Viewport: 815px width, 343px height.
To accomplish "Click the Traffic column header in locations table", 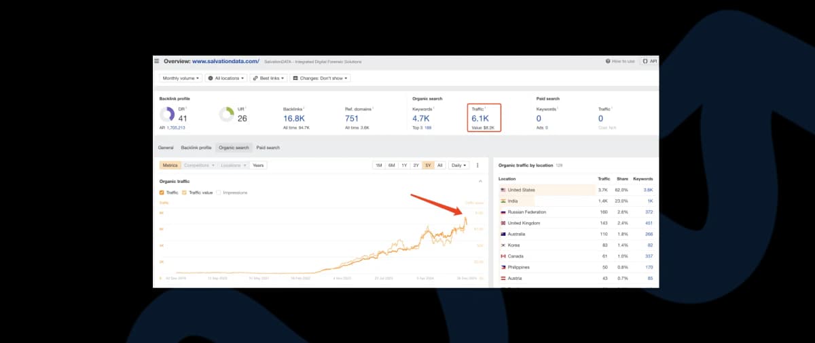I will 604,179.
